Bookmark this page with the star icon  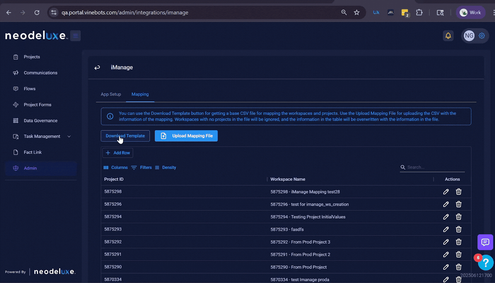pyautogui.click(x=357, y=12)
